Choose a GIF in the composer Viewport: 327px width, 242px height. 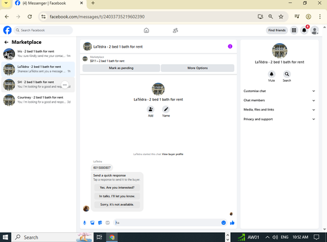pos(108,222)
